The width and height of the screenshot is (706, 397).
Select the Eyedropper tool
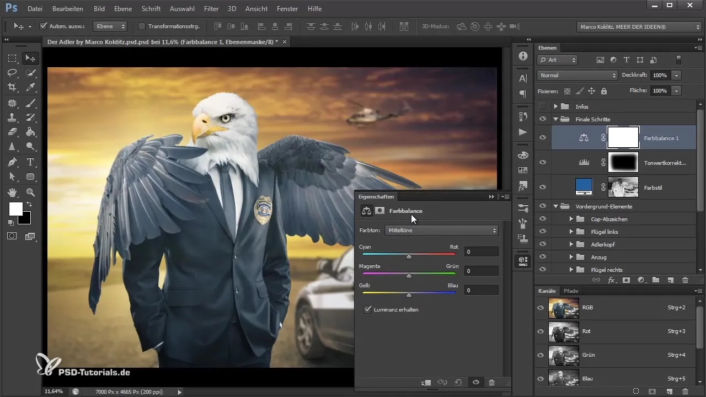tap(31, 87)
